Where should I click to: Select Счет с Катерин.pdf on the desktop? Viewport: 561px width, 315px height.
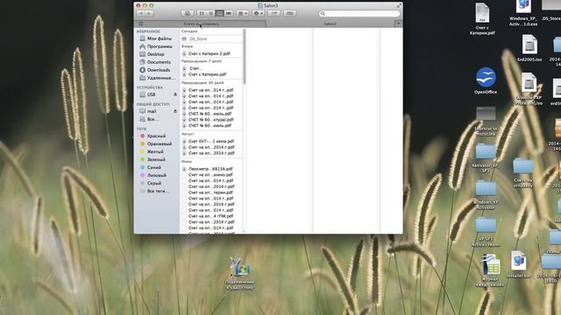pyautogui.click(x=482, y=19)
